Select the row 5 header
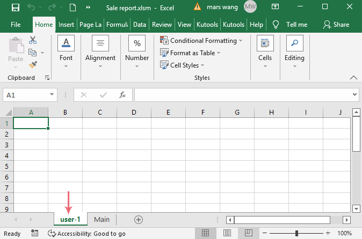The image size is (362, 239). (6, 166)
